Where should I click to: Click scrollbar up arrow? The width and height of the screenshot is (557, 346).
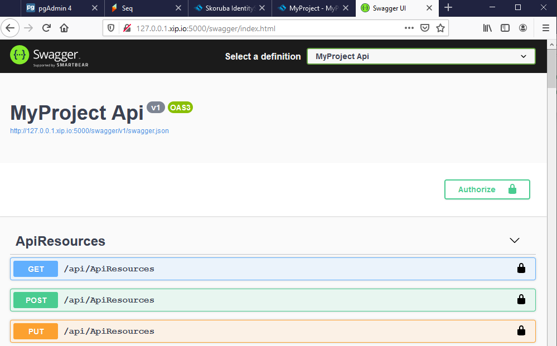pyautogui.click(x=551, y=45)
